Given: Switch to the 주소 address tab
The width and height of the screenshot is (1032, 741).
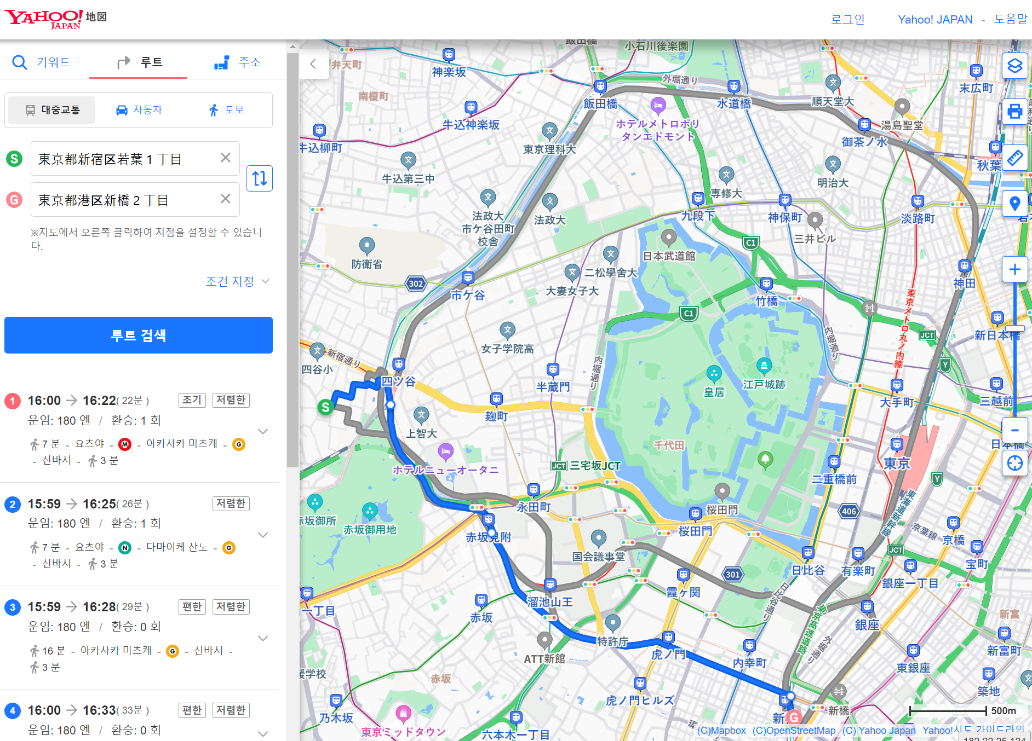Looking at the screenshot, I should coord(237,62).
